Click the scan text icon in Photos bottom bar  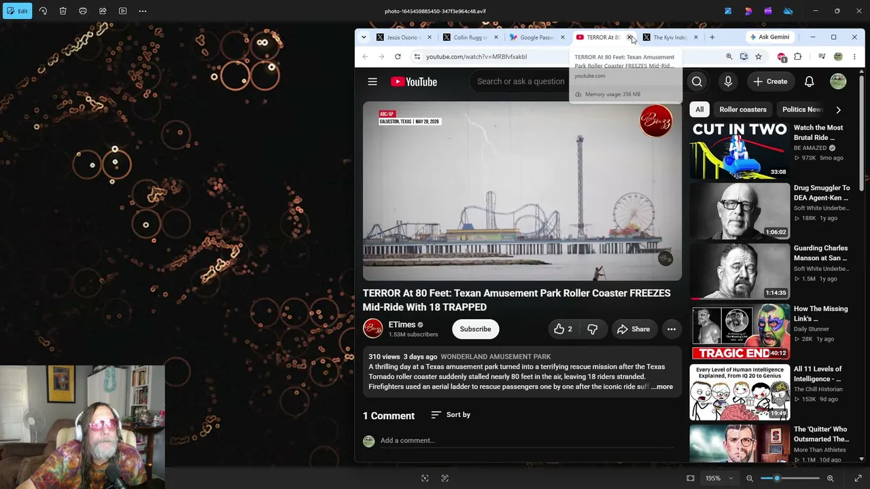coord(445,478)
